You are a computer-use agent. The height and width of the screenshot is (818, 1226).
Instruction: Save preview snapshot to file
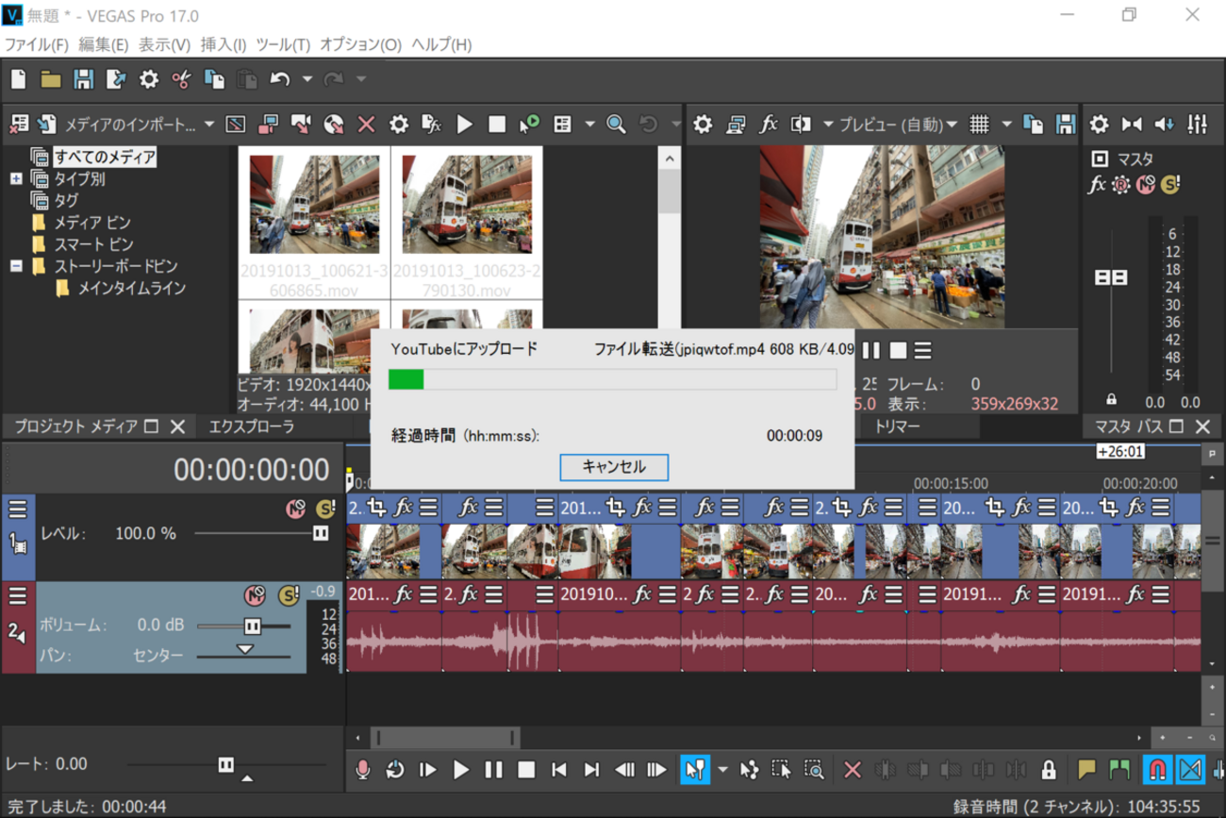1066,125
